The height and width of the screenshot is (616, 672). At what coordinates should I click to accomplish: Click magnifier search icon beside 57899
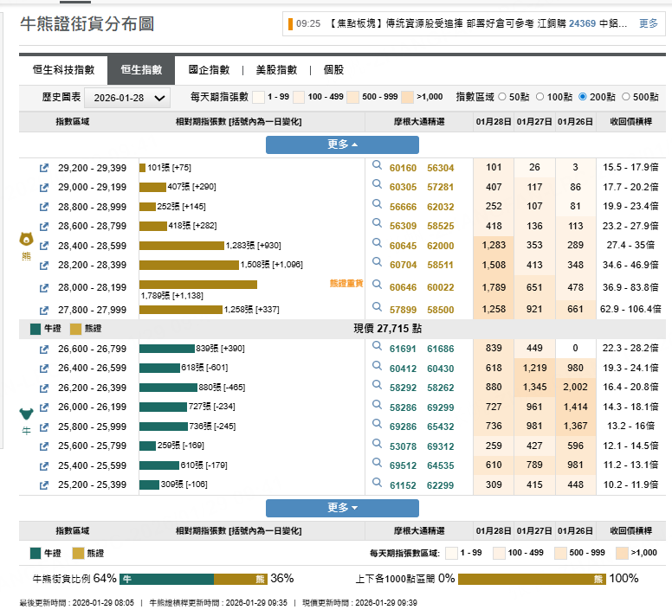coord(377,307)
